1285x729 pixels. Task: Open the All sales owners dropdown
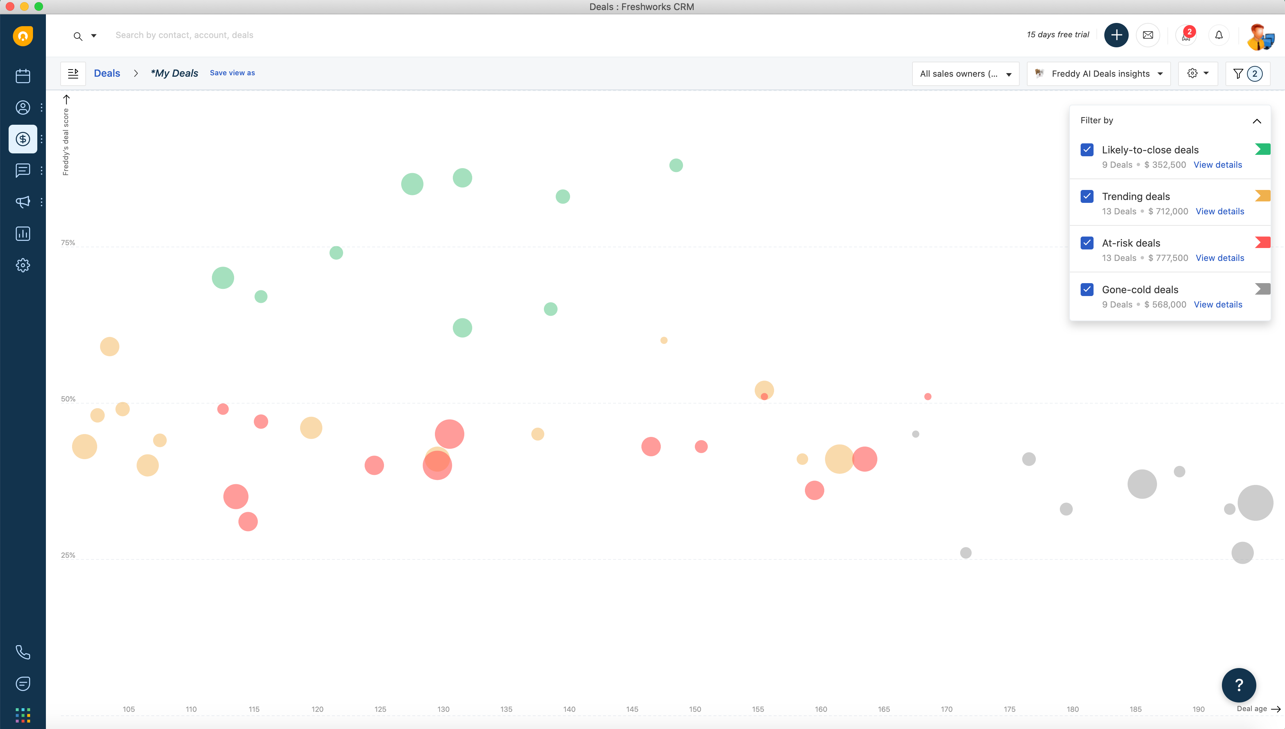[965, 73]
